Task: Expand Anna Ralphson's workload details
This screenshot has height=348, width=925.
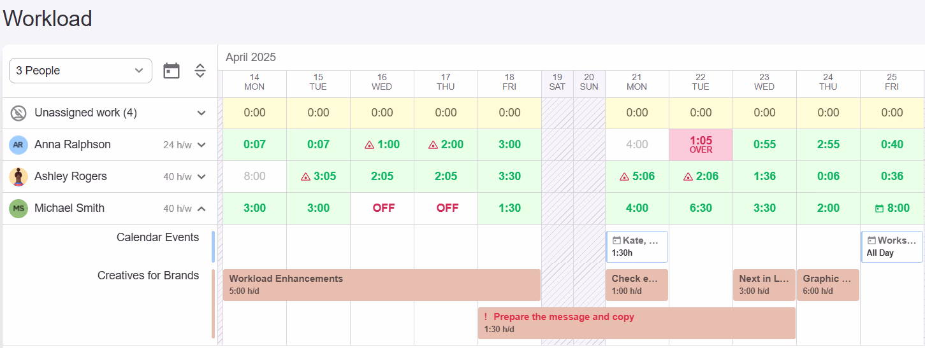Action: tap(201, 145)
